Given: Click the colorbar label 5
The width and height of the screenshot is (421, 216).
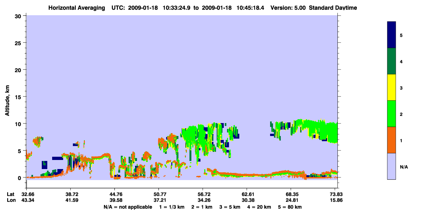Looking at the screenshot, I should tap(401, 35).
